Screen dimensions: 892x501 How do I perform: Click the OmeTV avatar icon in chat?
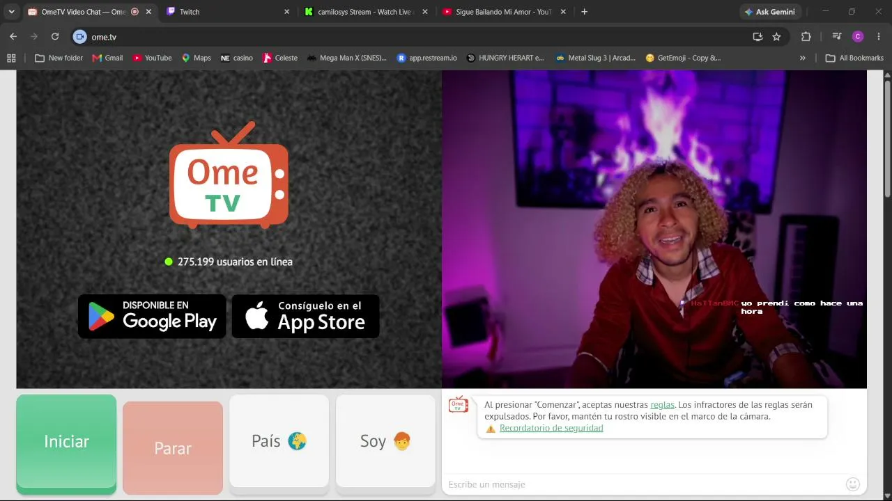[x=459, y=404]
